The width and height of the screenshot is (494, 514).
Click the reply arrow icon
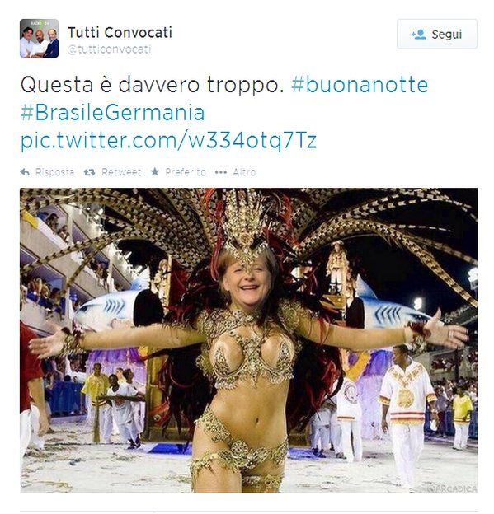[25, 172]
